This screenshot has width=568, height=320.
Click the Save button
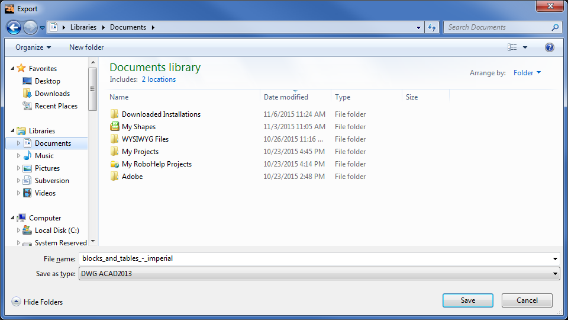click(x=467, y=300)
